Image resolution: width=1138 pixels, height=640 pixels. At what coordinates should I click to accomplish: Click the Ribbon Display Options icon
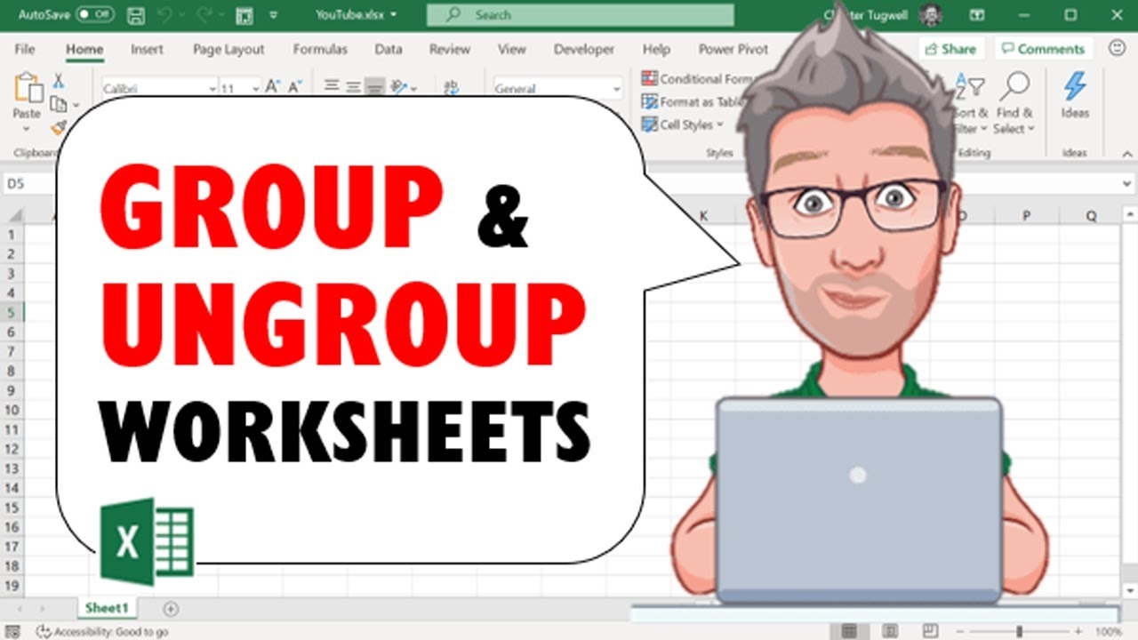coord(977,15)
